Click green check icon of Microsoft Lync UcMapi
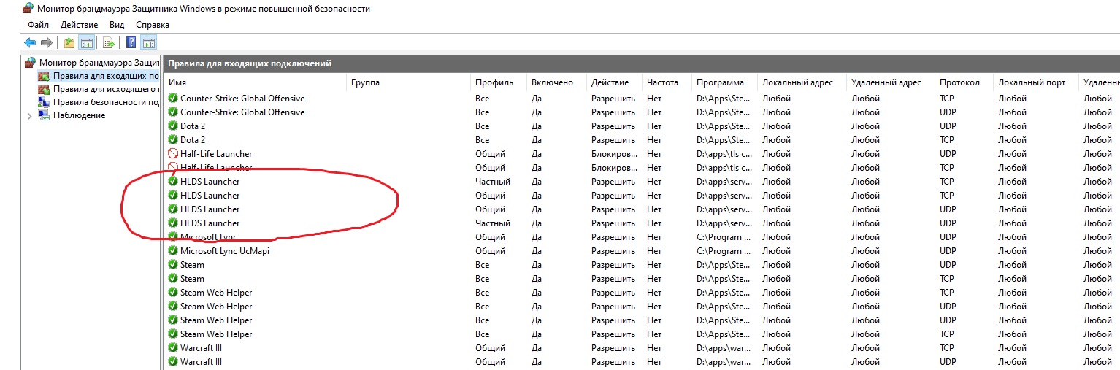The width and height of the screenshot is (1120, 370). pos(173,251)
